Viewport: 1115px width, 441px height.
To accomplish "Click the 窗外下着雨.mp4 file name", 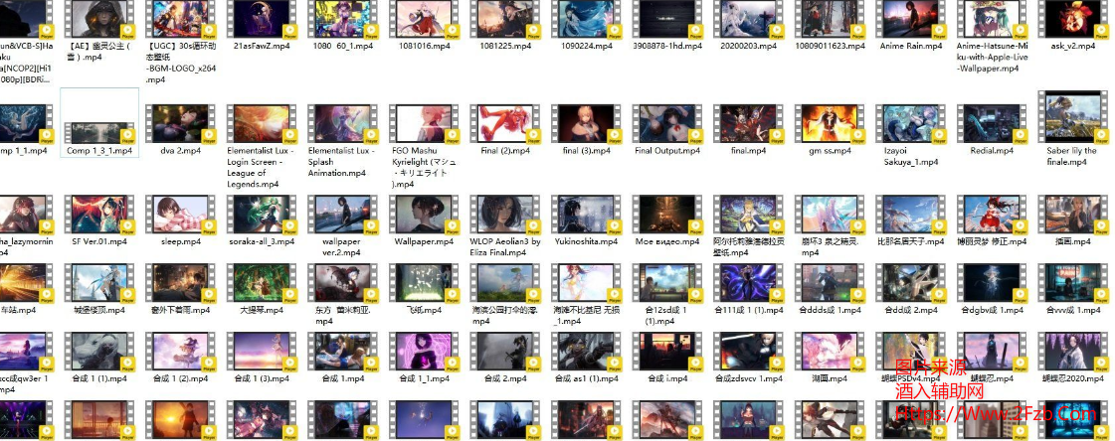I will coord(181,310).
